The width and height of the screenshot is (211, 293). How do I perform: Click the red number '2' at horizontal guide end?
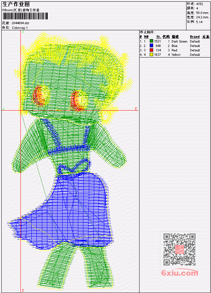pyautogui.click(x=136, y=109)
